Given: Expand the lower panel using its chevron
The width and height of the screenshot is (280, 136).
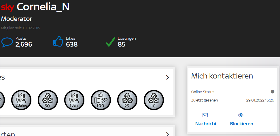Looking at the screenshot, I should (x=167, y=134).
